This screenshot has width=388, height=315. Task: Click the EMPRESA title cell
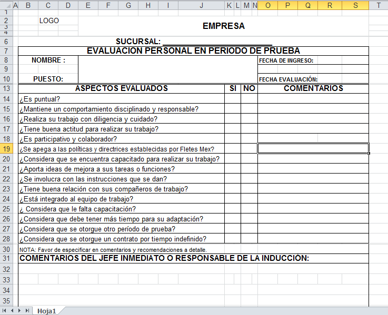(x=223, y=26)
